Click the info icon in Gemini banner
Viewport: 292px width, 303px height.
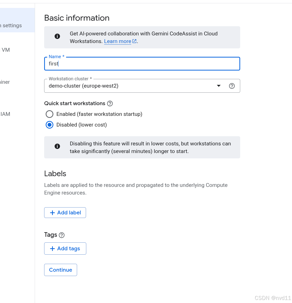click(57, 36)
